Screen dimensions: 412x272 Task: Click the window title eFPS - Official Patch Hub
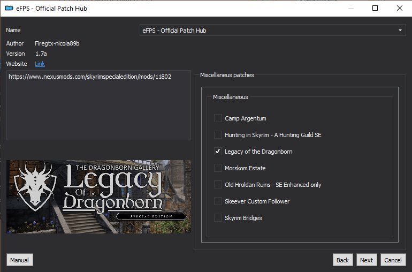[51, 9]
